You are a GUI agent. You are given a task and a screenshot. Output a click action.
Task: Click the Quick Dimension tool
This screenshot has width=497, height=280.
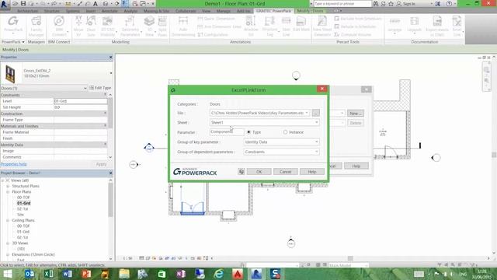tap(216, 19)
